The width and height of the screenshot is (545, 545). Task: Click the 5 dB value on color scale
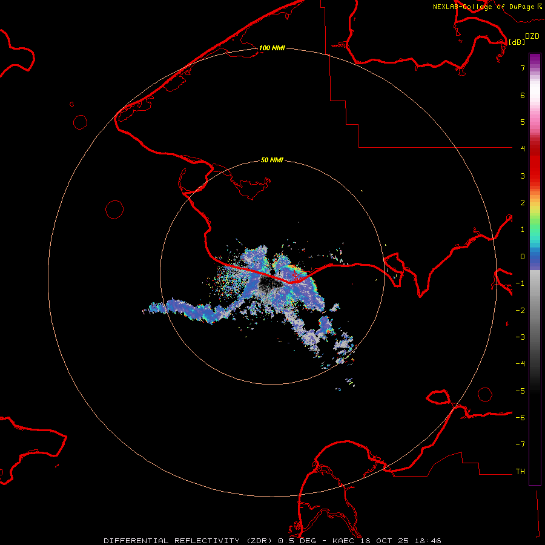tap(523, 122)
